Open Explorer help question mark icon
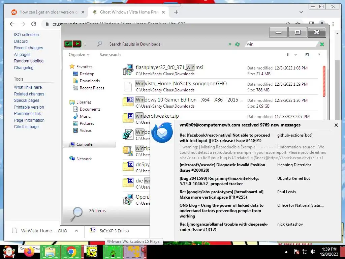This screenshot has width=345, height=259. 319,55
